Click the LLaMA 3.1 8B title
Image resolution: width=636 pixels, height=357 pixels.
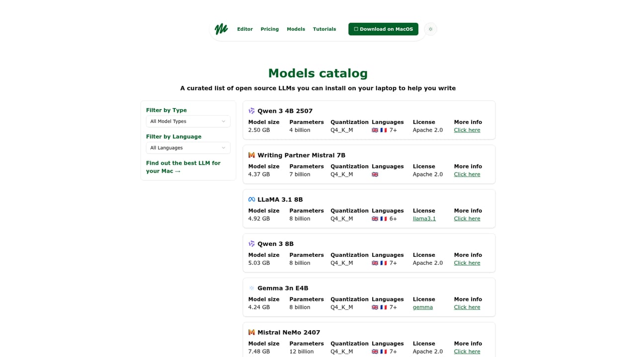pyautogui.click(x=280, y=200)
